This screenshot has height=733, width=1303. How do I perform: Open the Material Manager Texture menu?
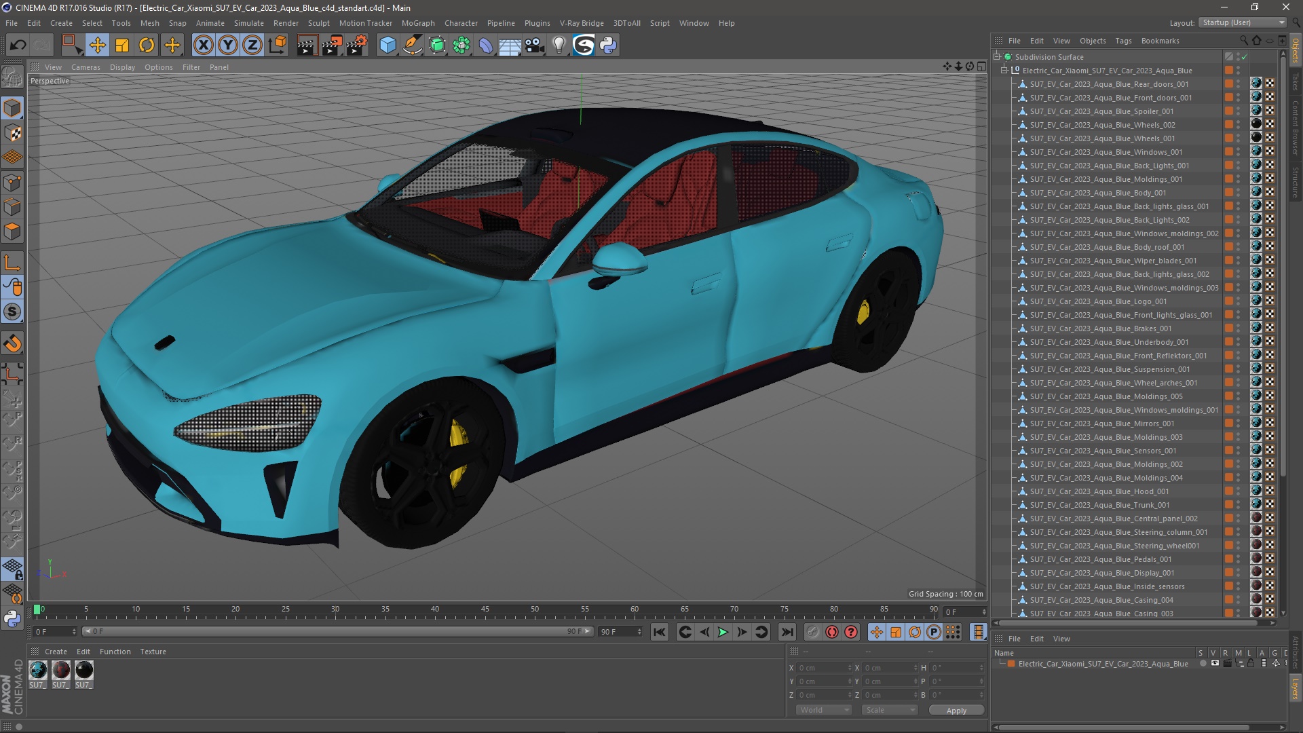pos(153,652)
